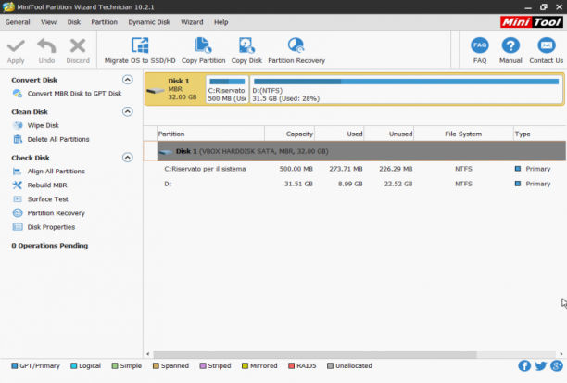Collapse the Check Disk section
The image size is (567, 383).
point(127,158)
